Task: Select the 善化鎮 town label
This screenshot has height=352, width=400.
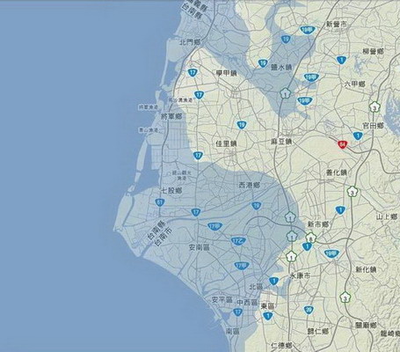Action: [x=337, y=172]
